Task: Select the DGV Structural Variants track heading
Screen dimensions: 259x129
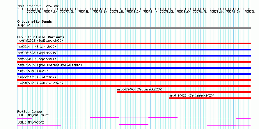Action: 41,37
